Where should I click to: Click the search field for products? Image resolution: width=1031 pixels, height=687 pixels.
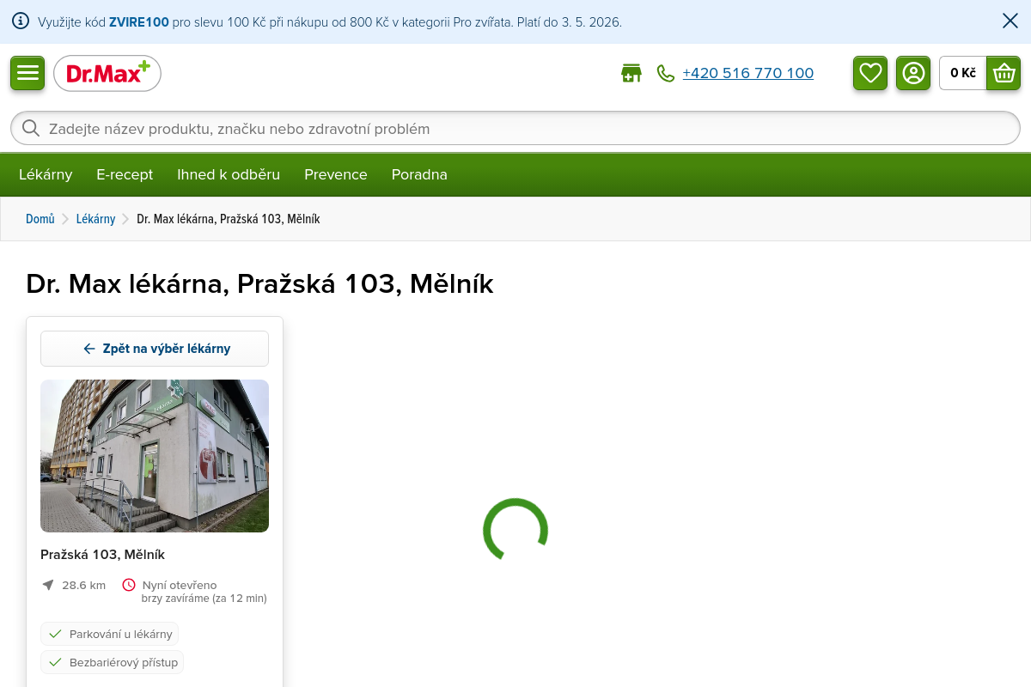pyautogui.click(x=515, y=129)
